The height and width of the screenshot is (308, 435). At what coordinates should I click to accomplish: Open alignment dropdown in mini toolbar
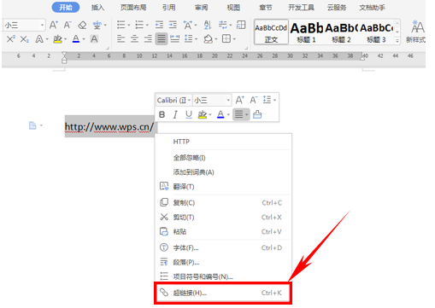click(246, 114)
